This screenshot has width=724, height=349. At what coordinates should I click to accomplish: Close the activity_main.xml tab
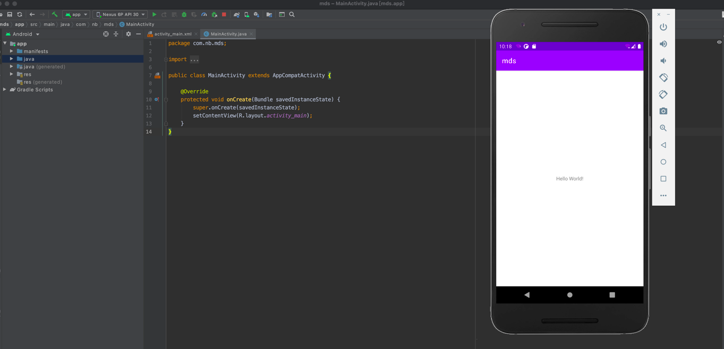[x=196, y=34]
